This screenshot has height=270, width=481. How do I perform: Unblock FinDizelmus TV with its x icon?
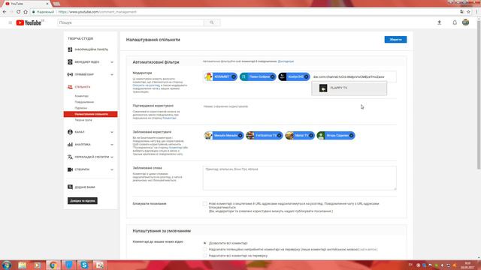coord(279,135)
